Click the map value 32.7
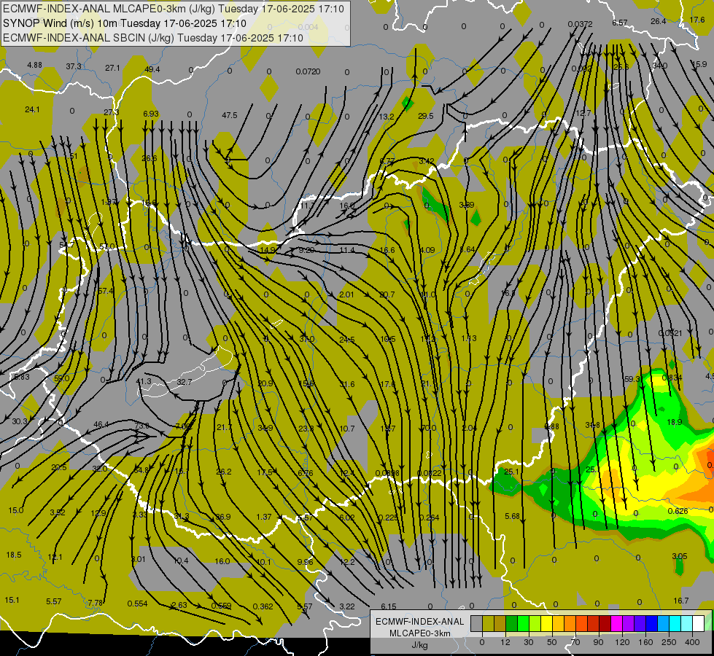 tap(184, 382)
